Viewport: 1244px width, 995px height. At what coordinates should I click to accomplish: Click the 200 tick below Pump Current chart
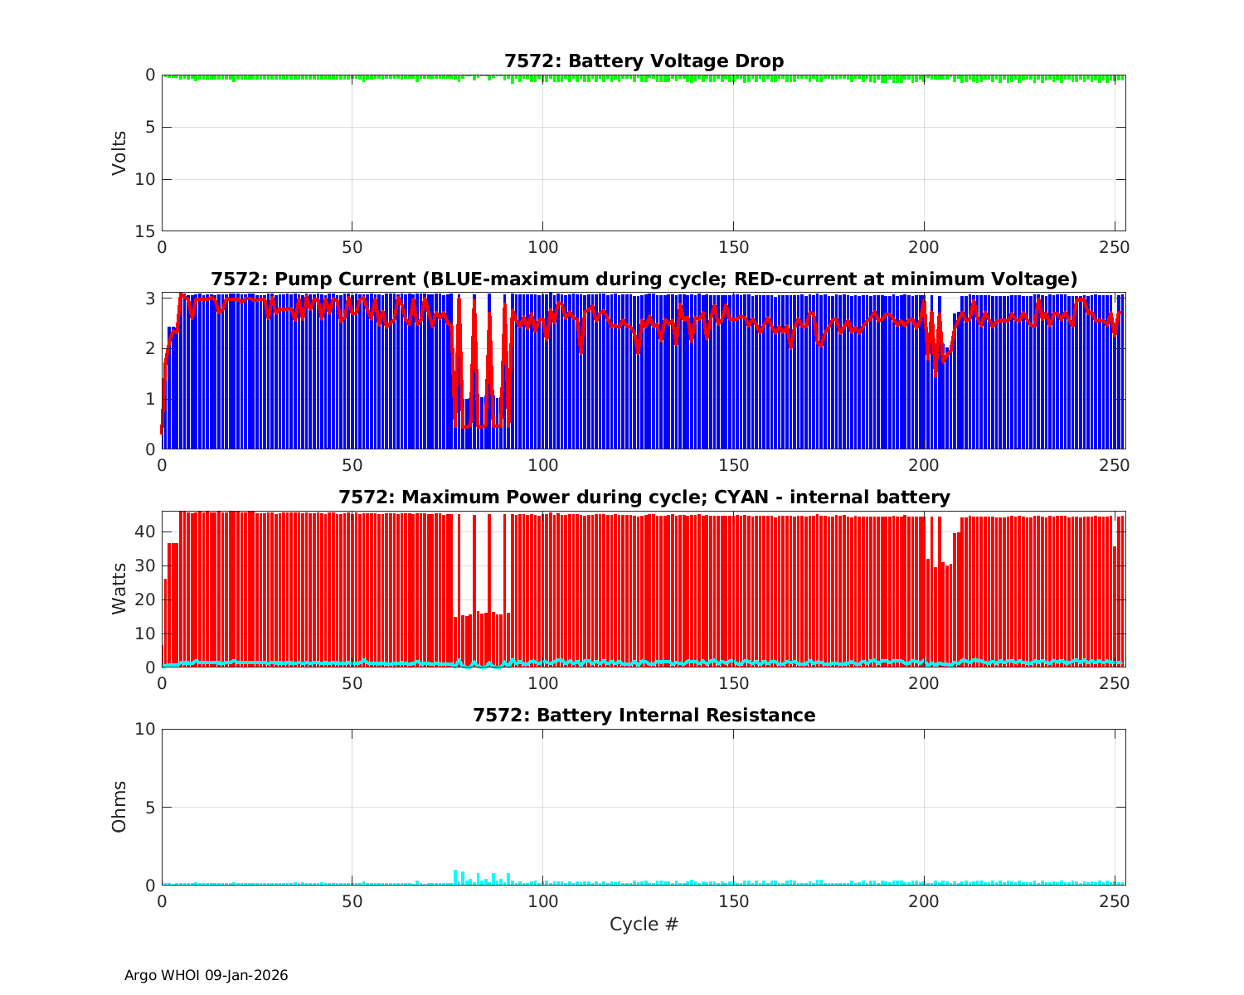tap(923, 466)
